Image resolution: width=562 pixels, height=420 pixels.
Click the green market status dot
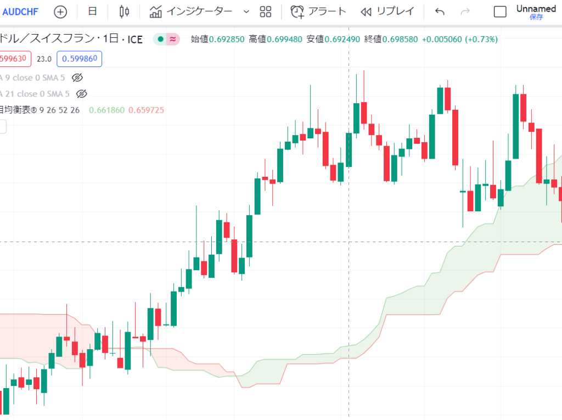[161, 39]
